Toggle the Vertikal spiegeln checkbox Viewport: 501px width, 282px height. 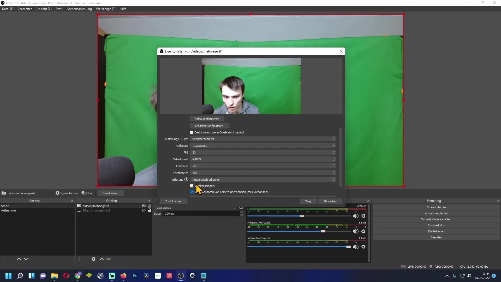pyautogui.click(x=191, y=186)
